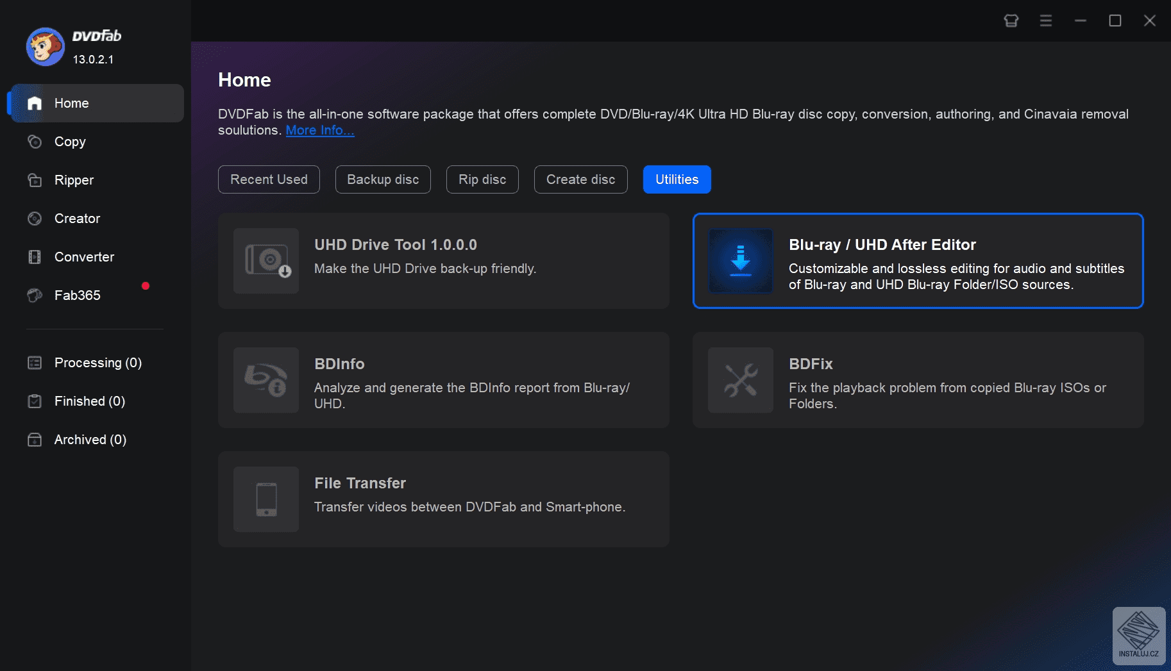Switch to the Recent Used tab
The width and height of the screenshot is (1171, 671).
tap(269, 179)
